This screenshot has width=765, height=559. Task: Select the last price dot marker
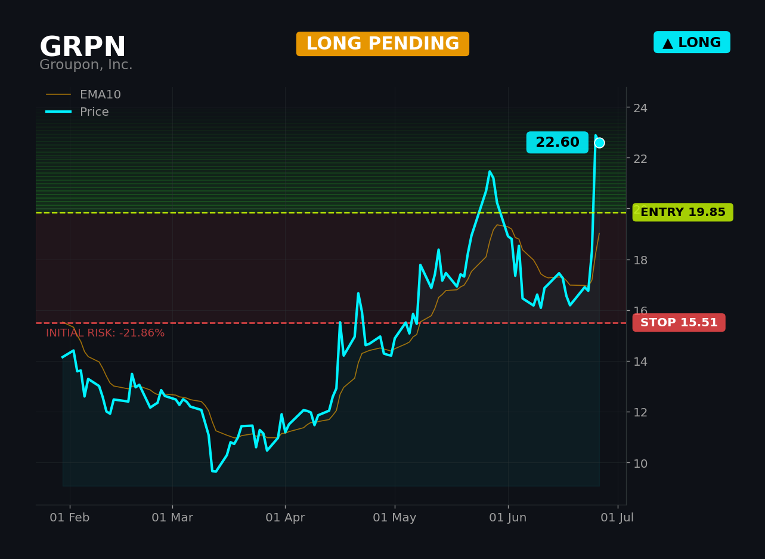(599, 143)
